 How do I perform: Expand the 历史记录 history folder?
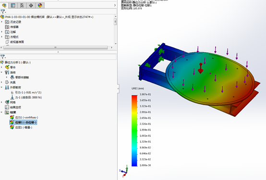pos(2,22)
